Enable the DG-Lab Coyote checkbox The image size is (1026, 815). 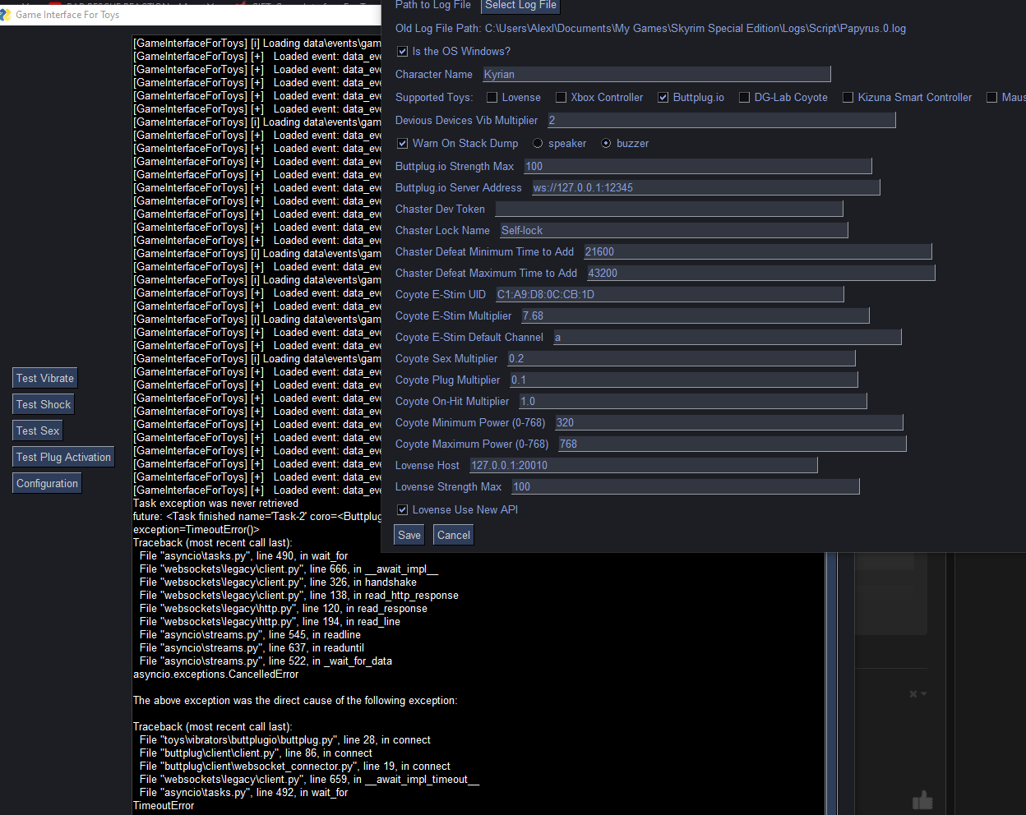point(744,97)
